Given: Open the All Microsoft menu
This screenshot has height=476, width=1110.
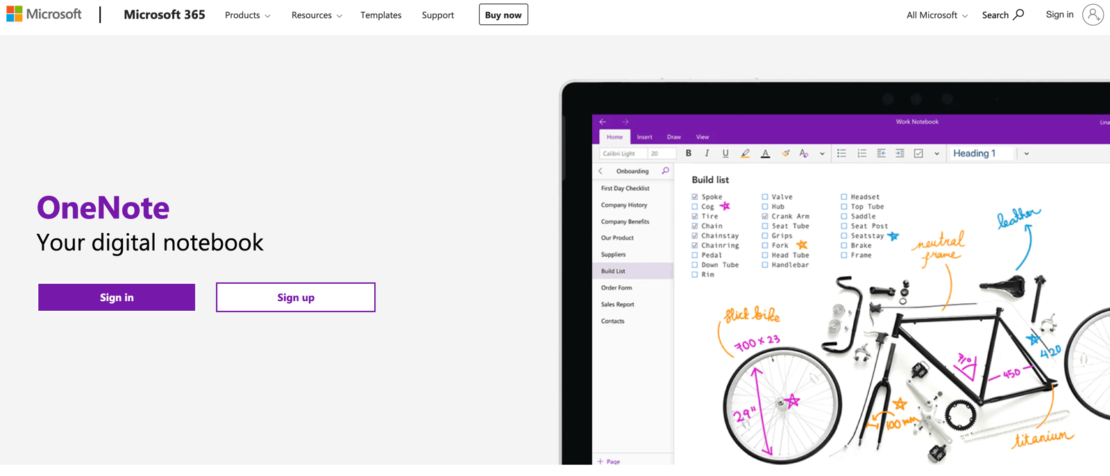Looking at the screenshot, I should tap(937, 15).
